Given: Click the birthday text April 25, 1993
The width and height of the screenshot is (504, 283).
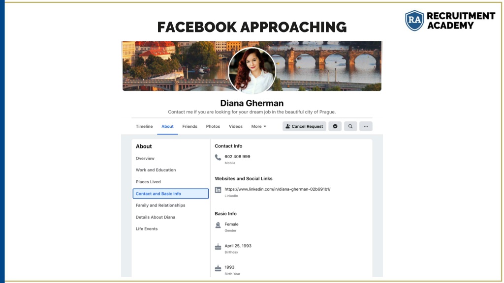Looking at the screenshot, I should pyautogui.click(x=238, y=246).
